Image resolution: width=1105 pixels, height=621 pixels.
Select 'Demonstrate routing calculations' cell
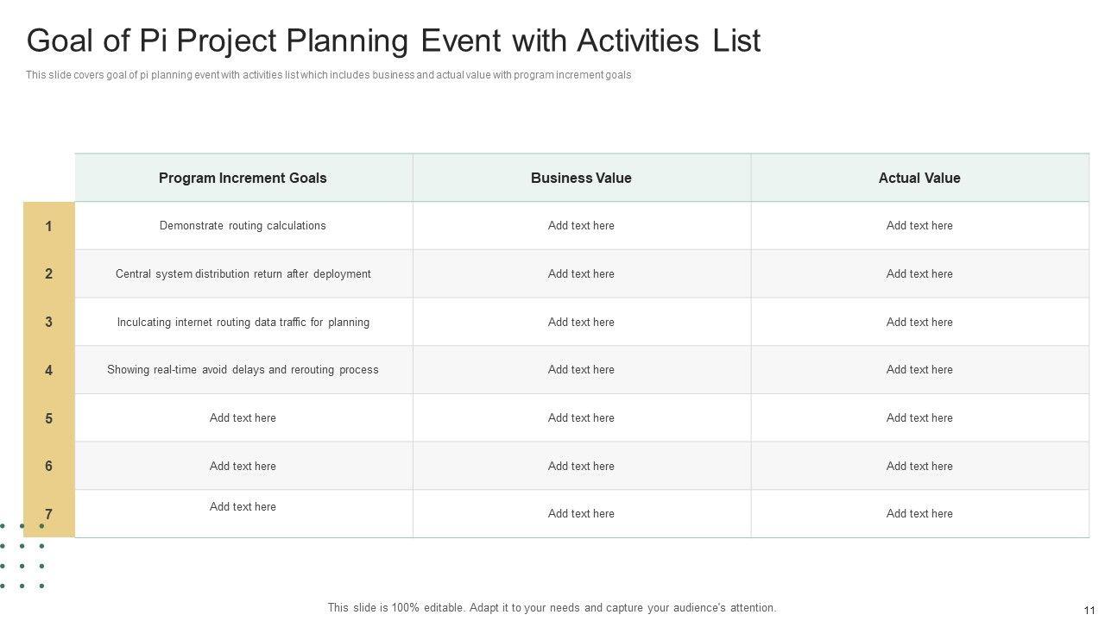[243, 226]
